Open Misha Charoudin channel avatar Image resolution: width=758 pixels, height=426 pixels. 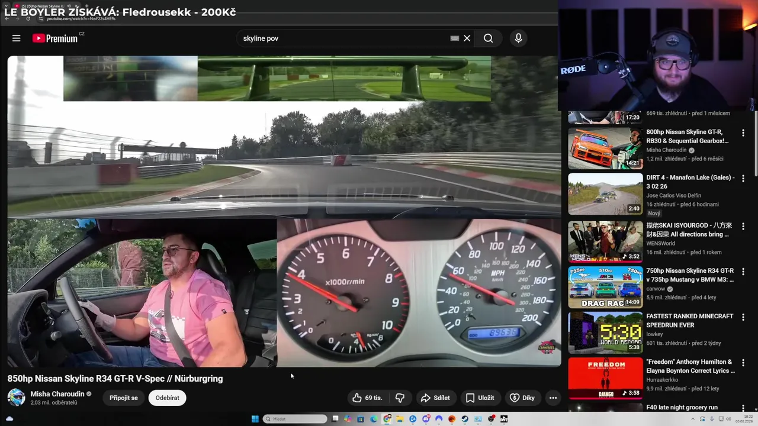(x=16, y=397)
